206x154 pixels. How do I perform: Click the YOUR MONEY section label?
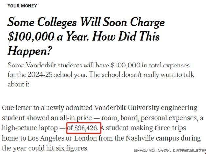point(22,6)
